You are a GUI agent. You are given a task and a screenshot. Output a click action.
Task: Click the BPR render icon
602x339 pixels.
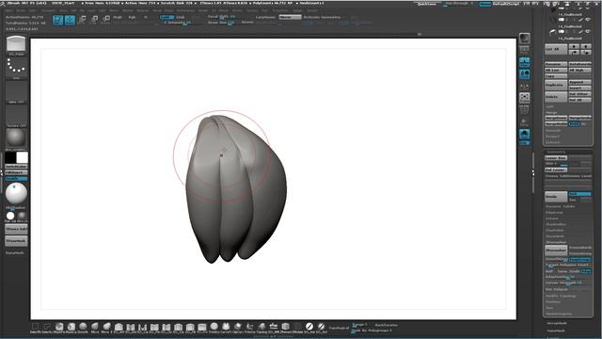(525, 38)
